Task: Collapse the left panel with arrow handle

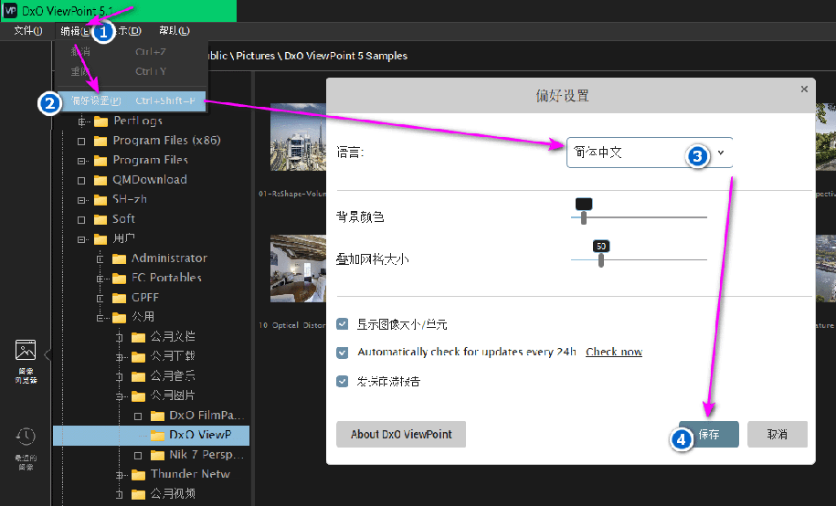Action: (x=47, y=354)
